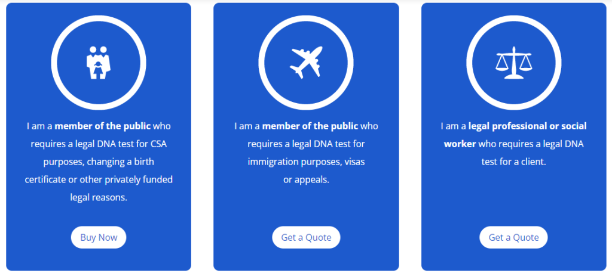Click bold 'legal professional or social' text
Screen dimensions: 612x273
coord(528,126)
